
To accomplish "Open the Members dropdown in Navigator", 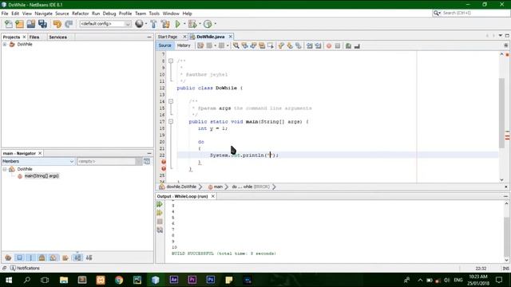I will (38, 161).
